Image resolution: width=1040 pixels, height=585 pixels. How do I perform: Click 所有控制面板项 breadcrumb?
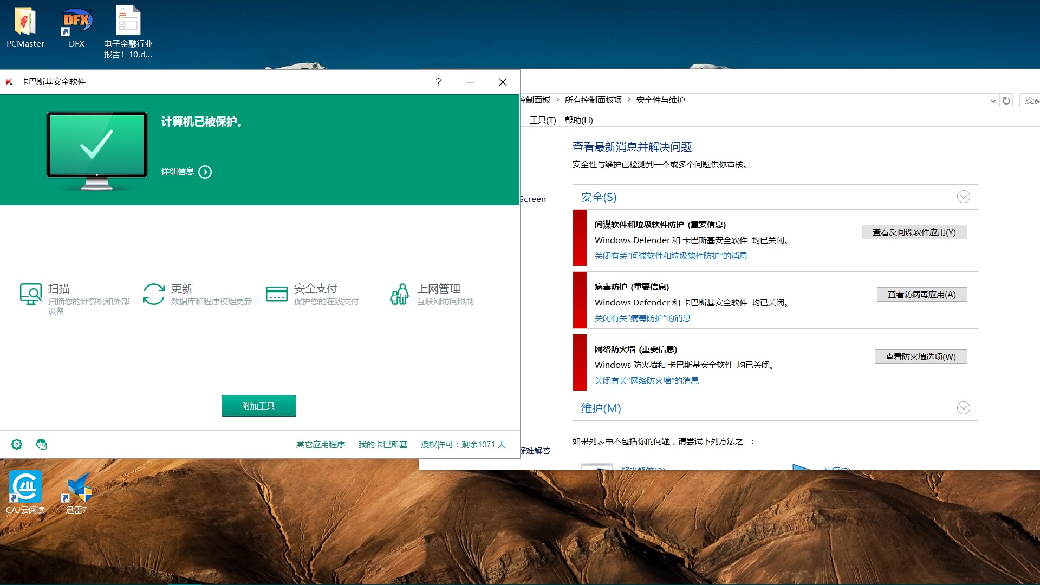pyautogui.click(x=593, y=100)
